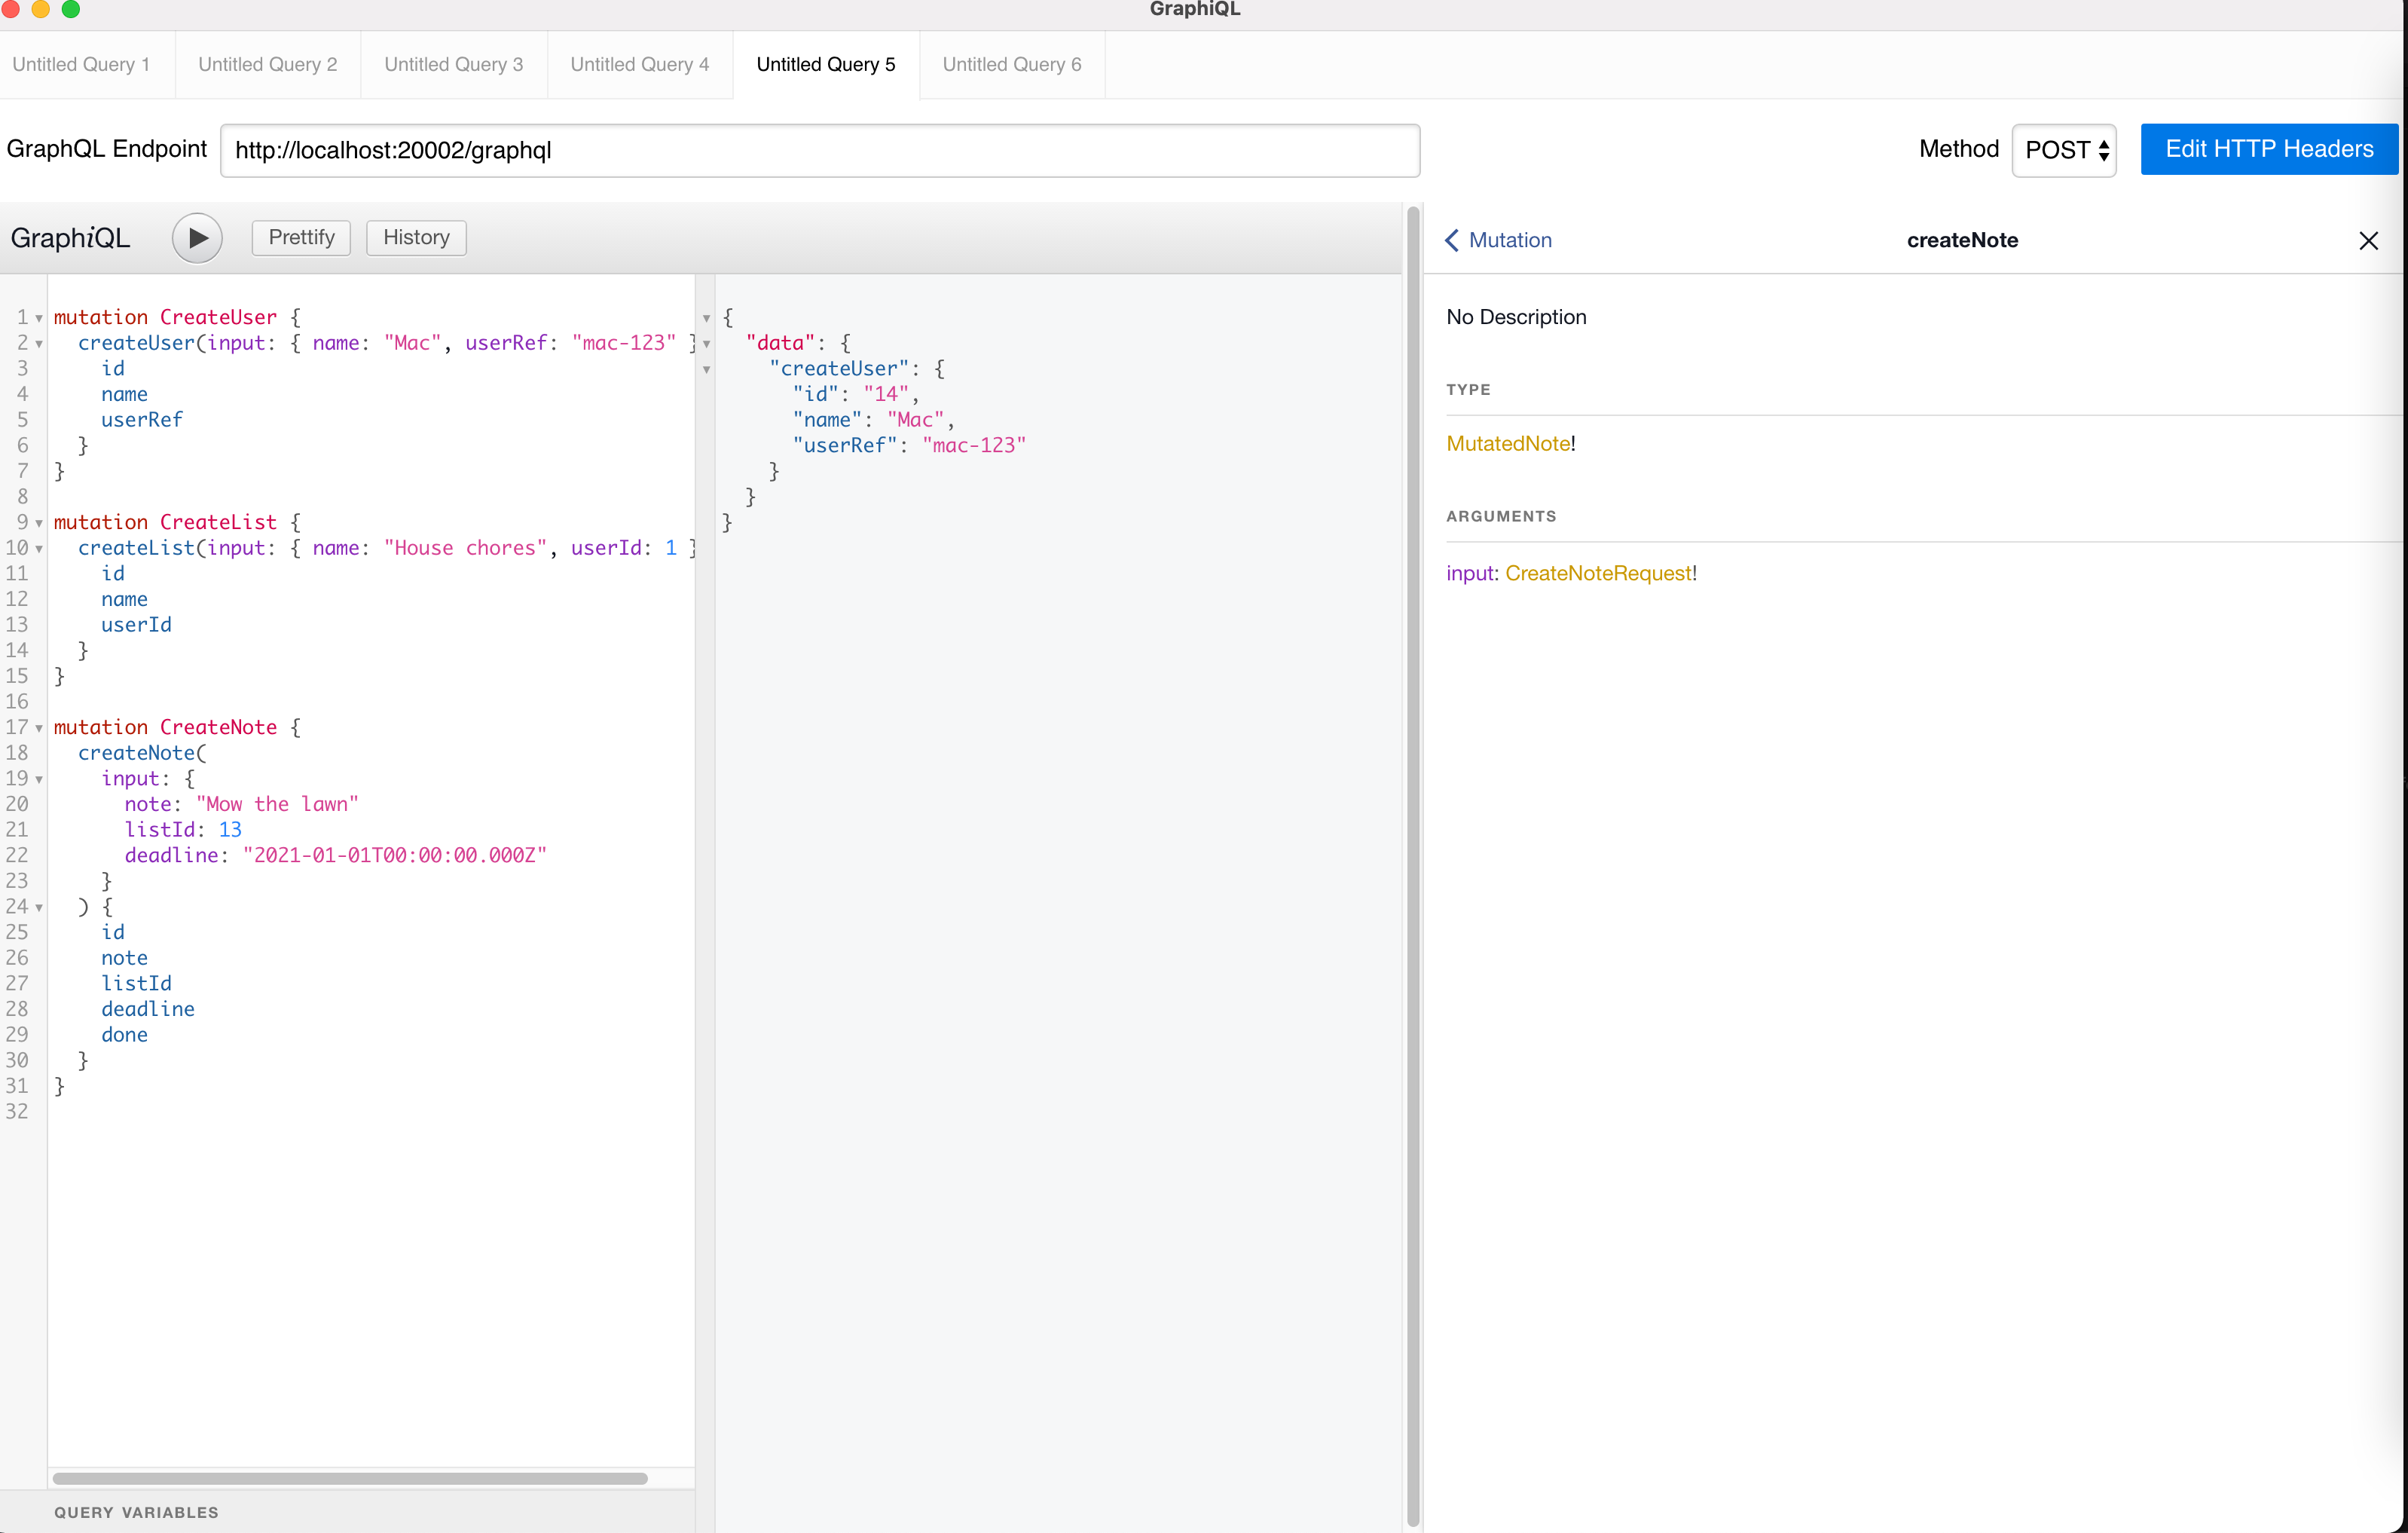Open the POST method dropdown

pos(2064,150)
